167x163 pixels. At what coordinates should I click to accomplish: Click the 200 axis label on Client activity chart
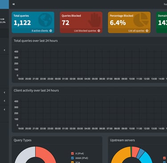tap(16, 113)
